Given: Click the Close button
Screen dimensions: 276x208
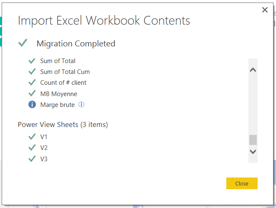Looking at the screenshot, I should tap(242, 183).
